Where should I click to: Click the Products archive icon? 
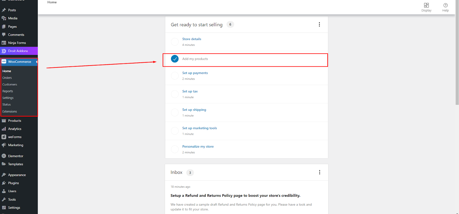pyautogui.click(x=4, y=121)
